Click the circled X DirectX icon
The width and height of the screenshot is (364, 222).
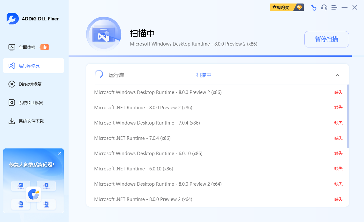(11, 84)
